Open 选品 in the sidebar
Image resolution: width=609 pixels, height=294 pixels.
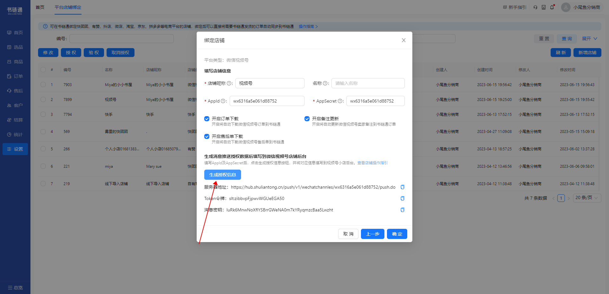click(x=15, y=47)
